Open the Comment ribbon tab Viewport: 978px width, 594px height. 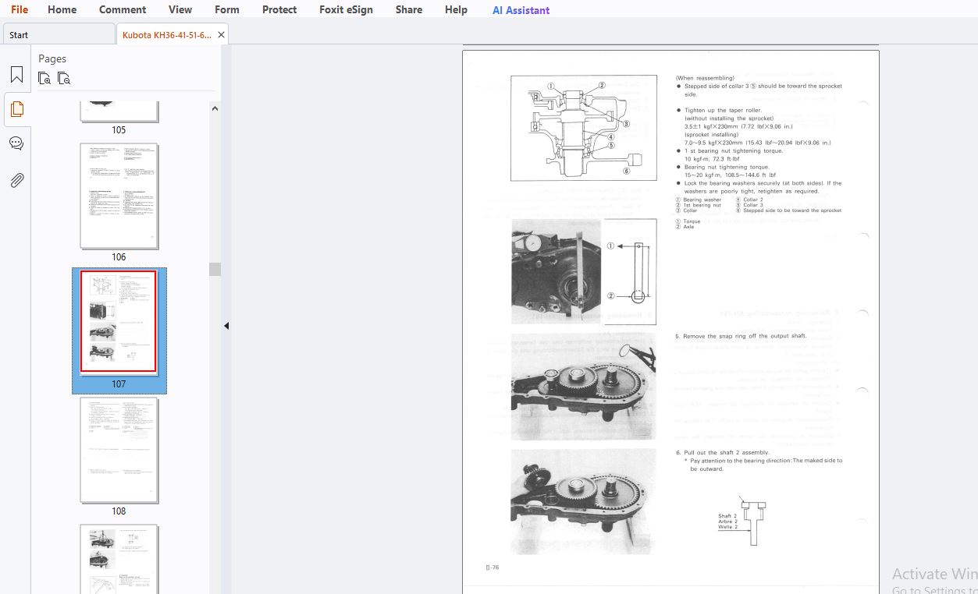(123, 9)
